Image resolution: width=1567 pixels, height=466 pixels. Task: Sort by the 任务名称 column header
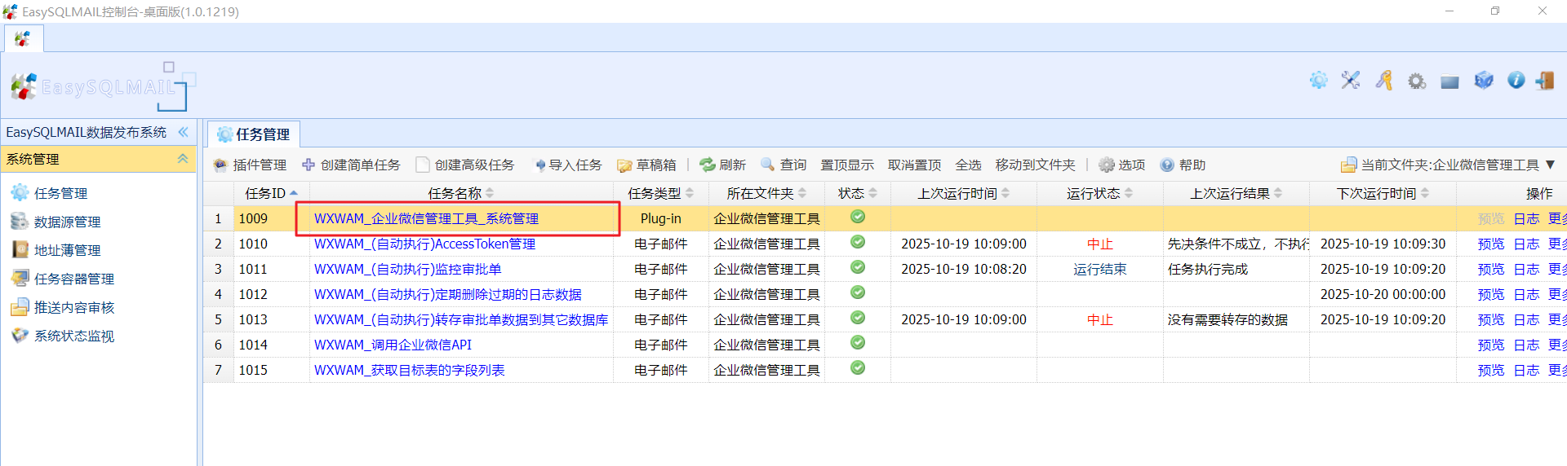[x=455, y=193]
